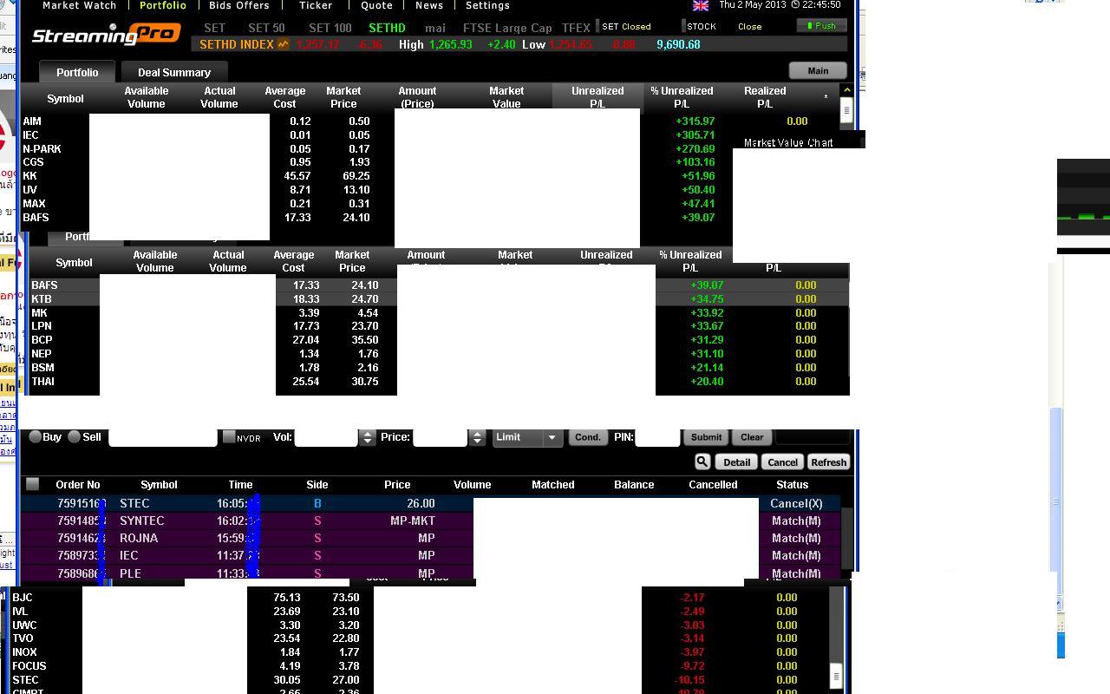Select the STEC order row
This screenshot has height=694, width=1110.
[431, 503]
